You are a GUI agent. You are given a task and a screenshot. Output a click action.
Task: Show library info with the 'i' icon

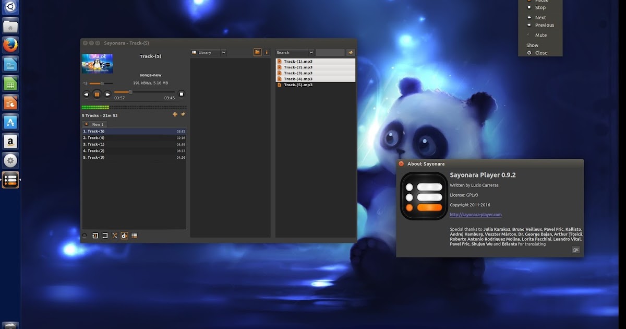pos(267,52)
